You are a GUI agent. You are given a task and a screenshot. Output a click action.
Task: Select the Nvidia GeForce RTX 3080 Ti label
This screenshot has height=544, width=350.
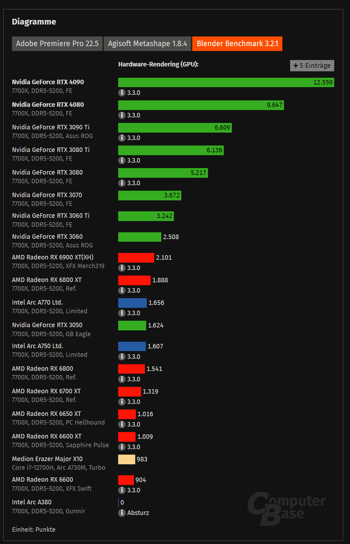pos(51,150)
